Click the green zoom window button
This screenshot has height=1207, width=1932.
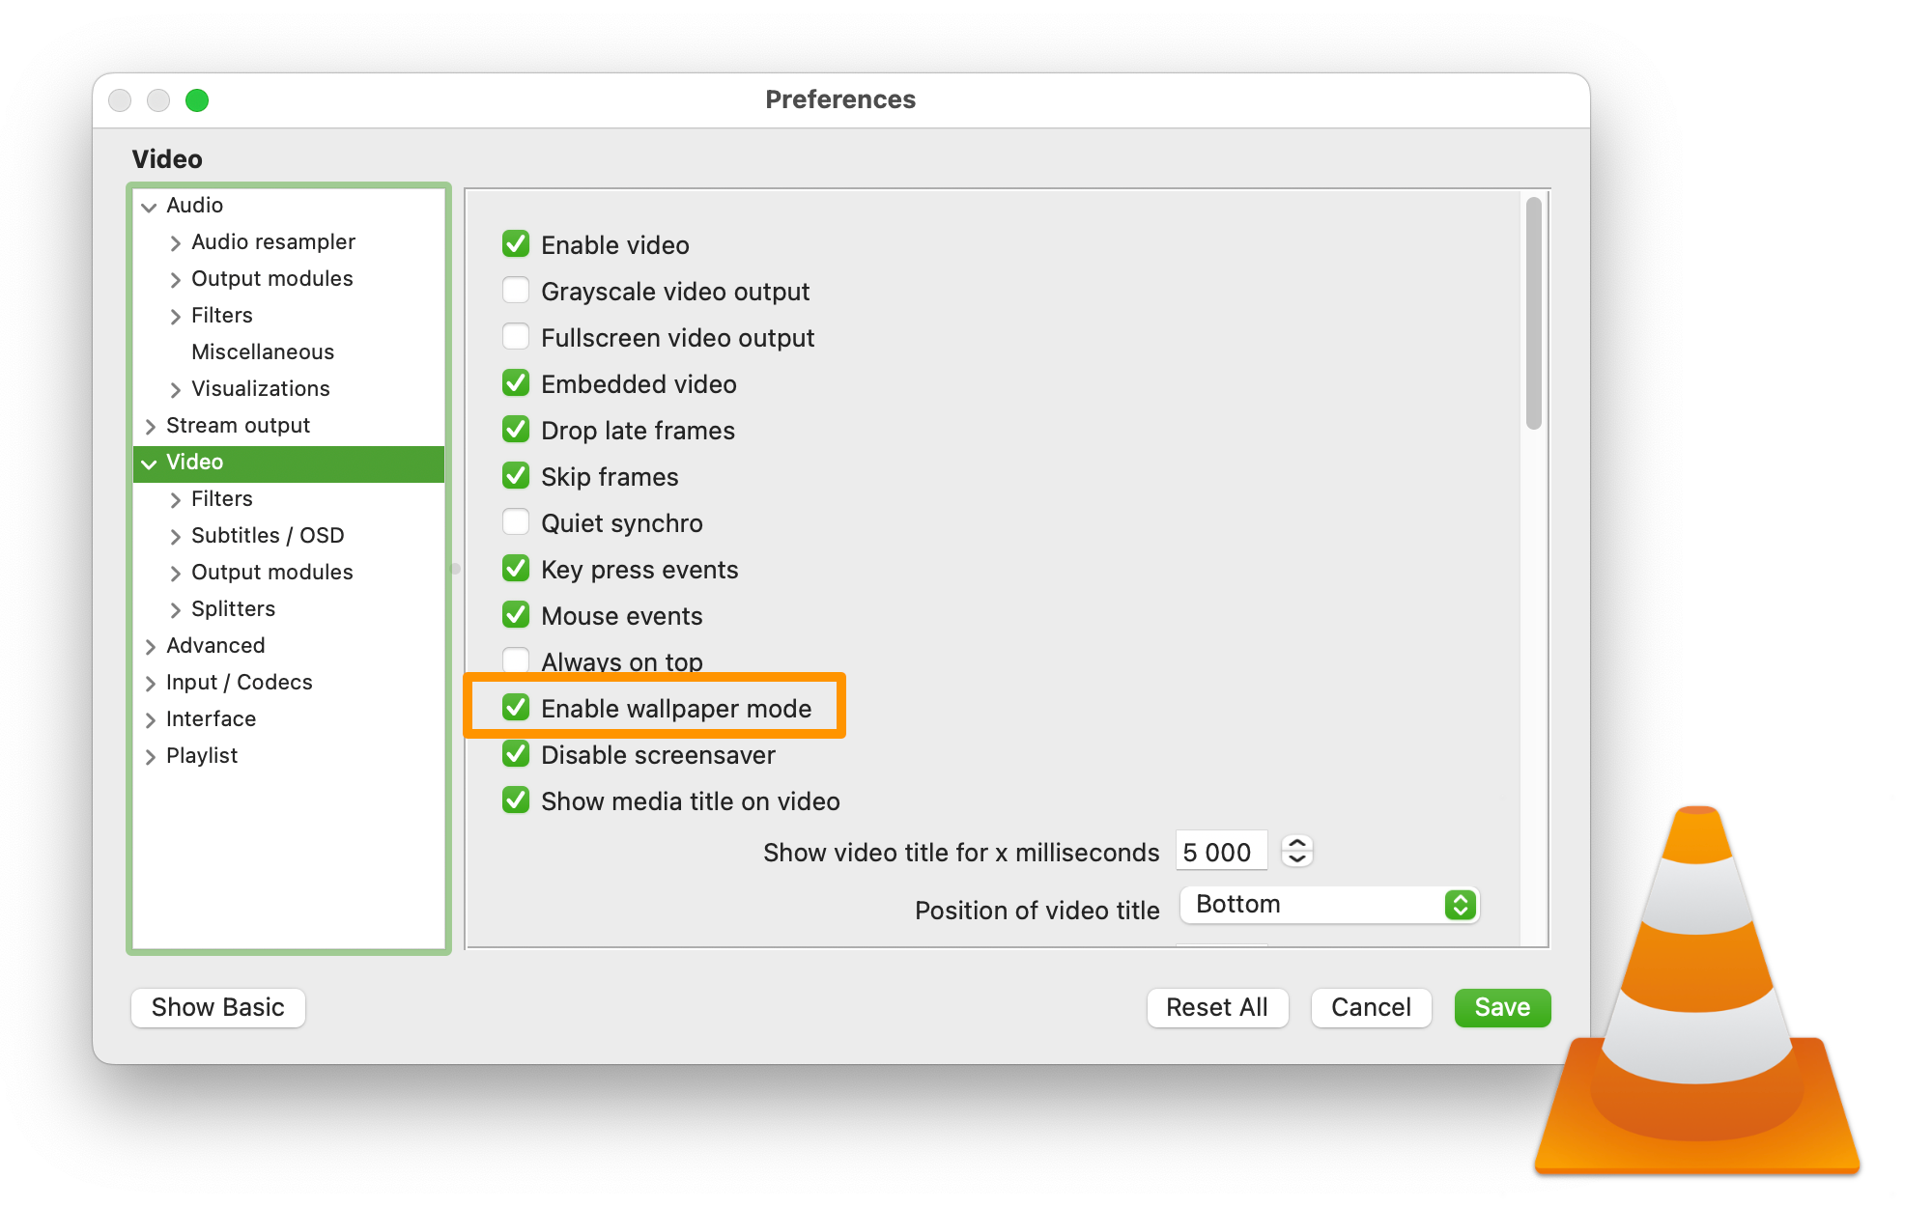coord(197,100)
